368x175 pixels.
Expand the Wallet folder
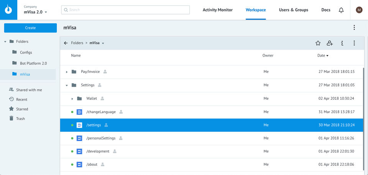[72, 99]
